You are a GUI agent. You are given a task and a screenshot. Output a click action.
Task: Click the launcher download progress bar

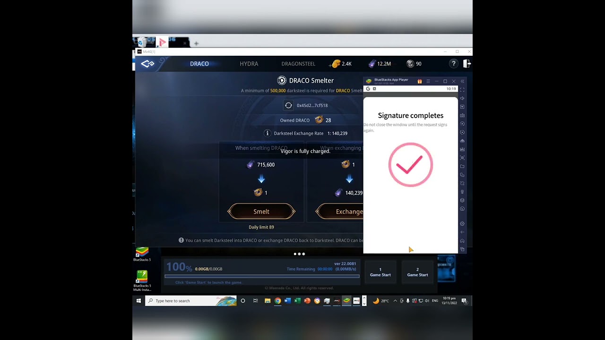click(262, 276)
